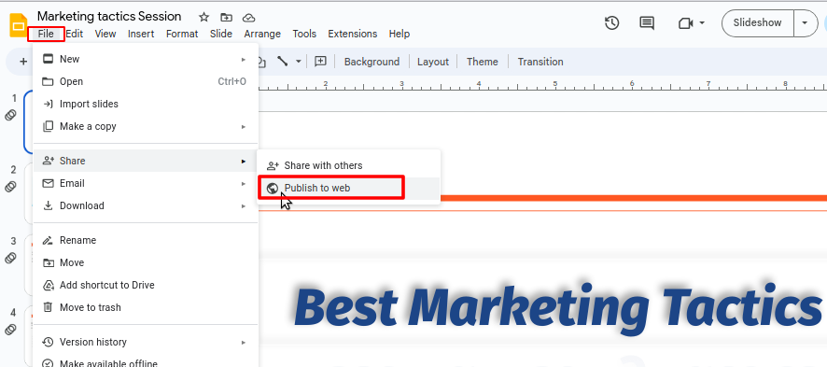Star the Marketing tactics Session presentation
Screen dimensions: 827x367
204,17
